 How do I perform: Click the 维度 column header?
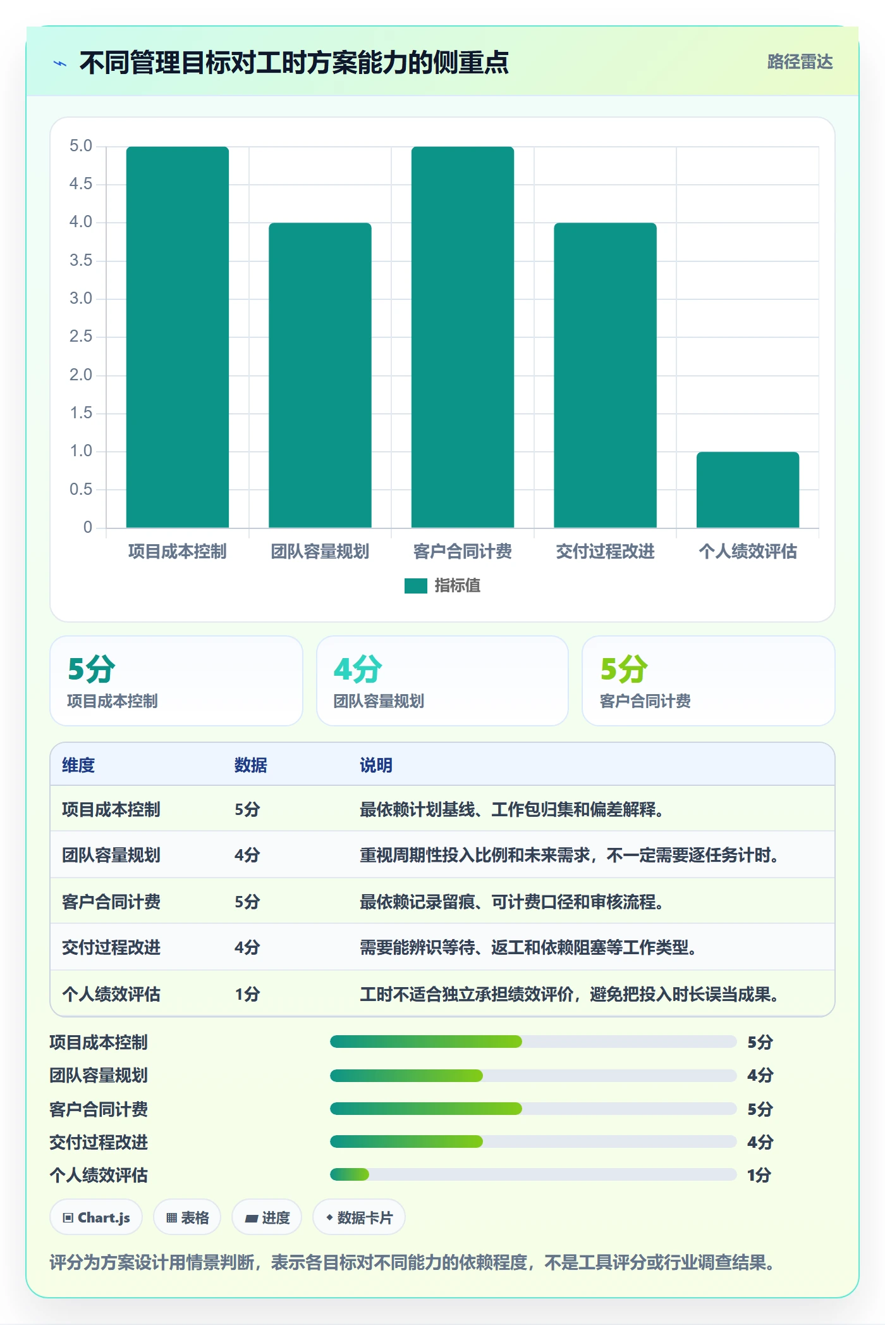78,765
